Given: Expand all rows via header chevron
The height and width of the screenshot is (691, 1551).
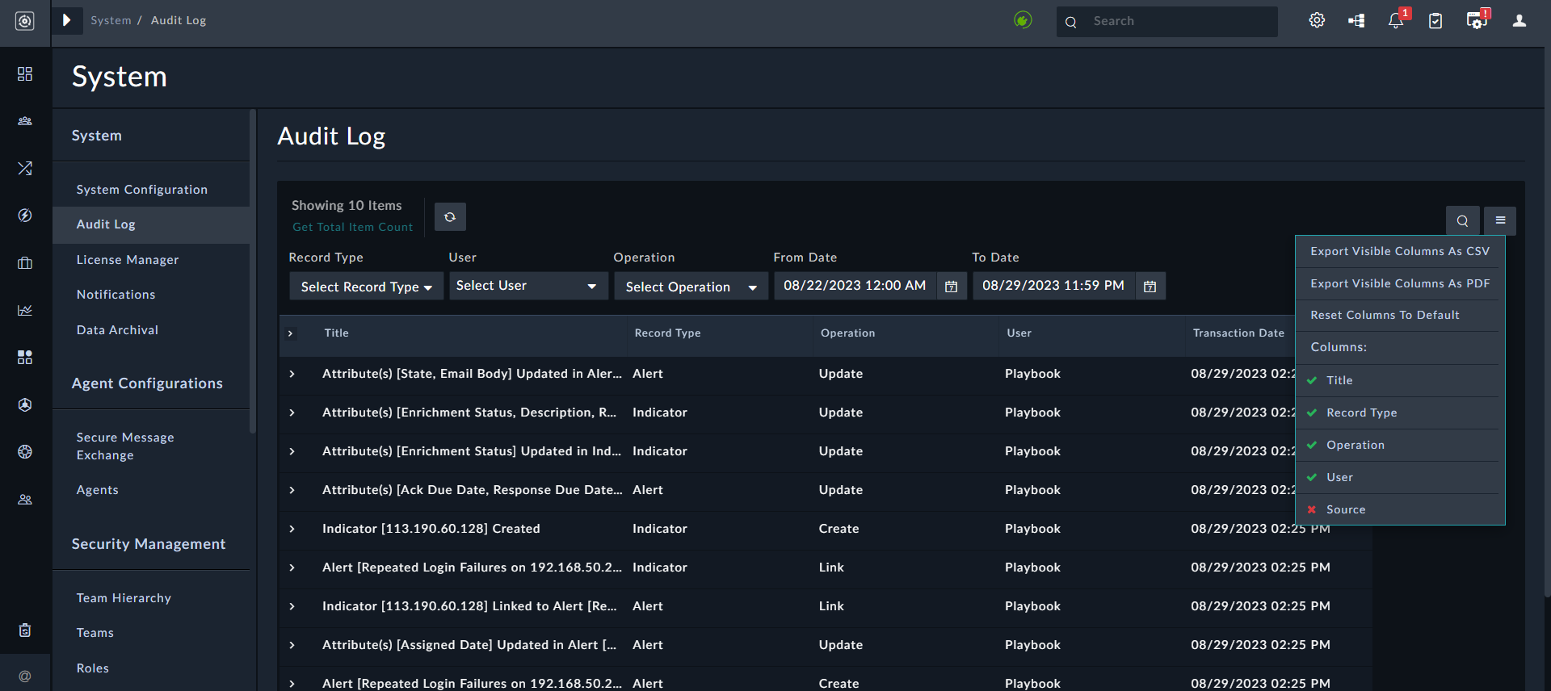Looking at the screenshot, I should coord(291,333).
